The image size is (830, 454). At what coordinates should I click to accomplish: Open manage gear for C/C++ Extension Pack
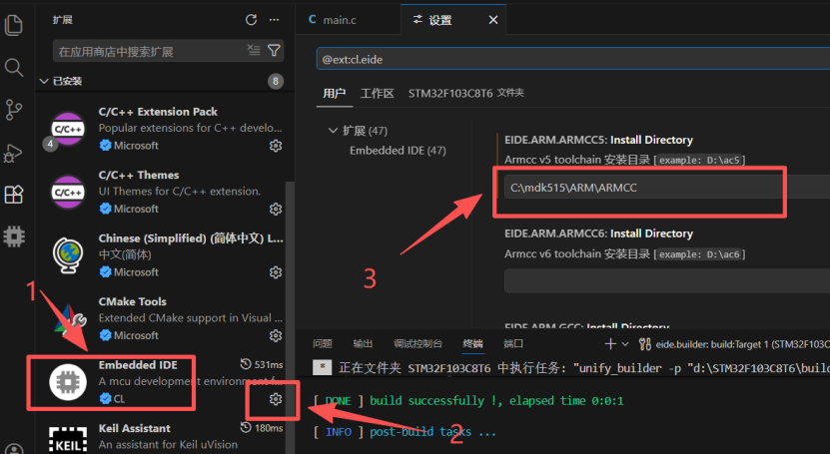pyautogui.click(x=276, y=146)
